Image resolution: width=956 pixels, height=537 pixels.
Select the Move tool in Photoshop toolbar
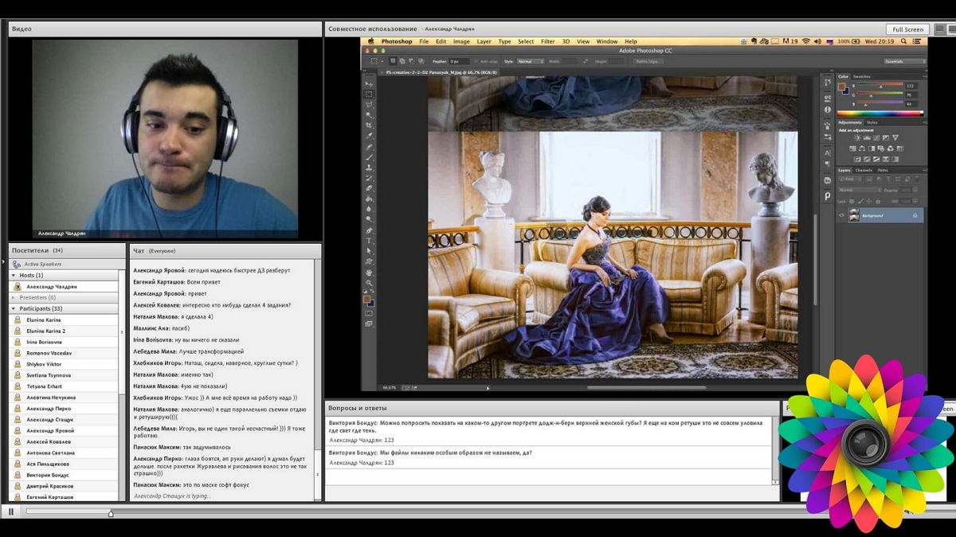[369, 84]
